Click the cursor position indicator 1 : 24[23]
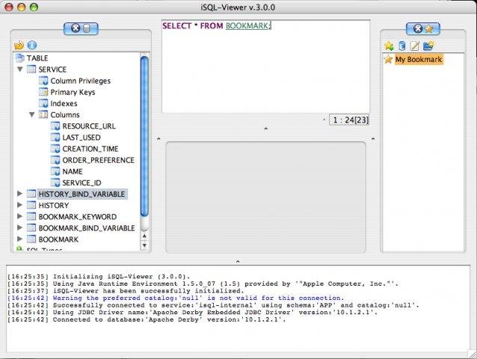Image resolution: width=477 pixels, height=359 pixels. [349, 120]
